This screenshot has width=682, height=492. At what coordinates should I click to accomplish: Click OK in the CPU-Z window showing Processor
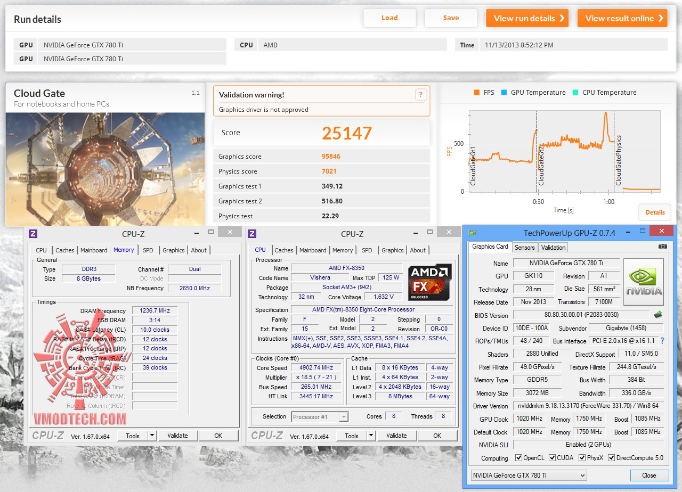point(437,436)
